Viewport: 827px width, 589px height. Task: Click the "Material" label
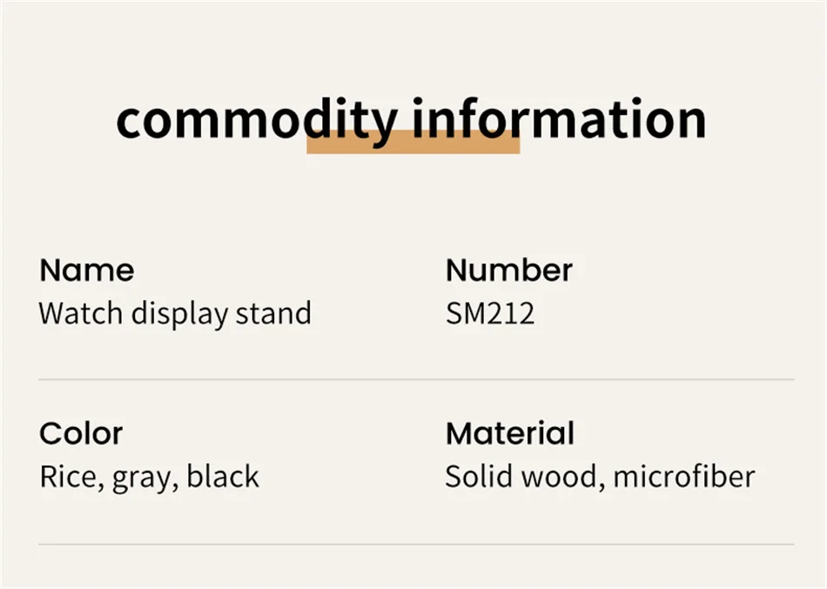tap(510, 433)
